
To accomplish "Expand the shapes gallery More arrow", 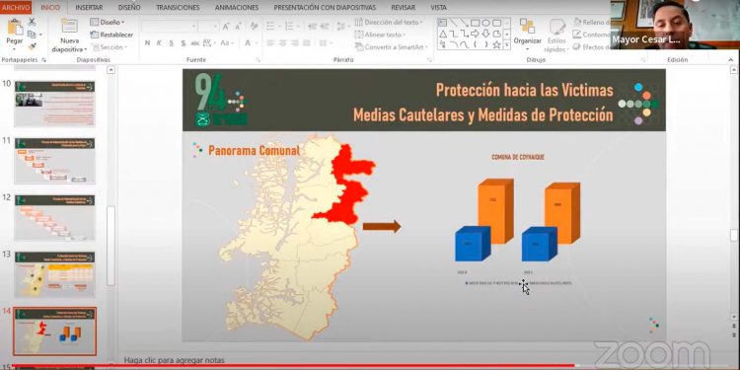I will (506, 45).
